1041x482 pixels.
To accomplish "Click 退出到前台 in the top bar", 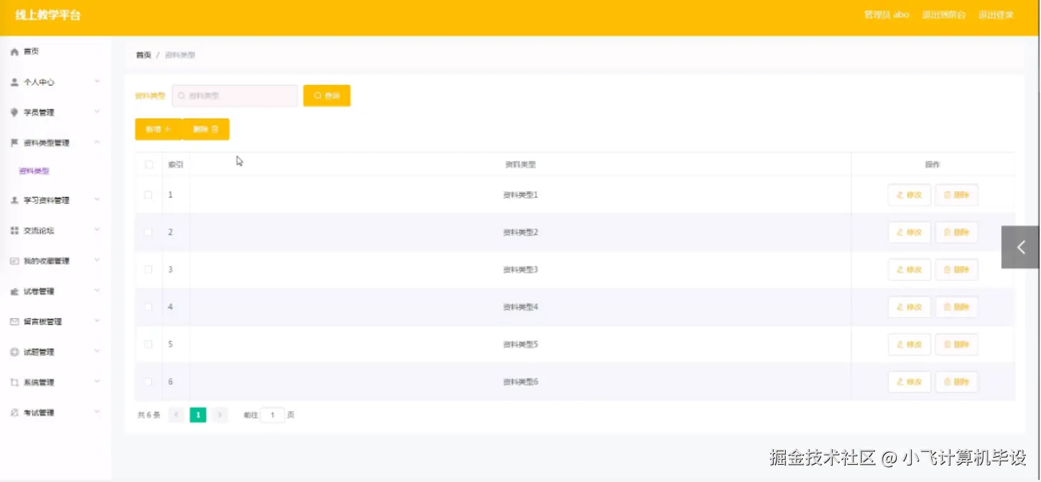I will [x=943, y=15].
